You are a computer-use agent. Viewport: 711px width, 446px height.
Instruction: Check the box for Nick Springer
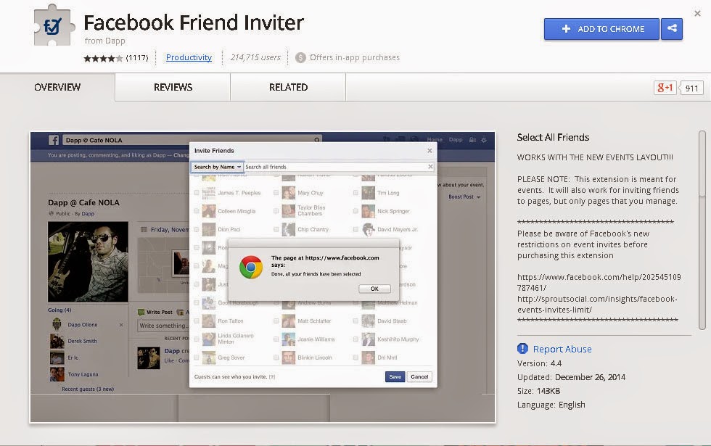coord(355,211)
